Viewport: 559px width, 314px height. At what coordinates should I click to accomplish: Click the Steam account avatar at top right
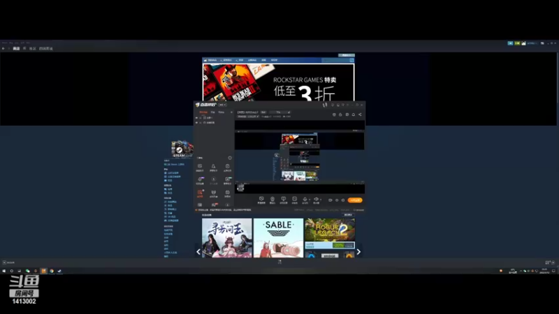point(523,43)
